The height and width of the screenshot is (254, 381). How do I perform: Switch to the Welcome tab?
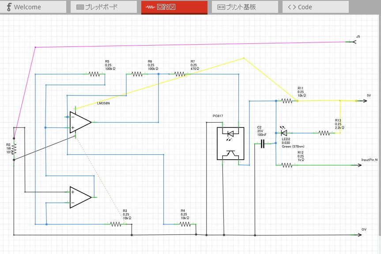[33, 7]
